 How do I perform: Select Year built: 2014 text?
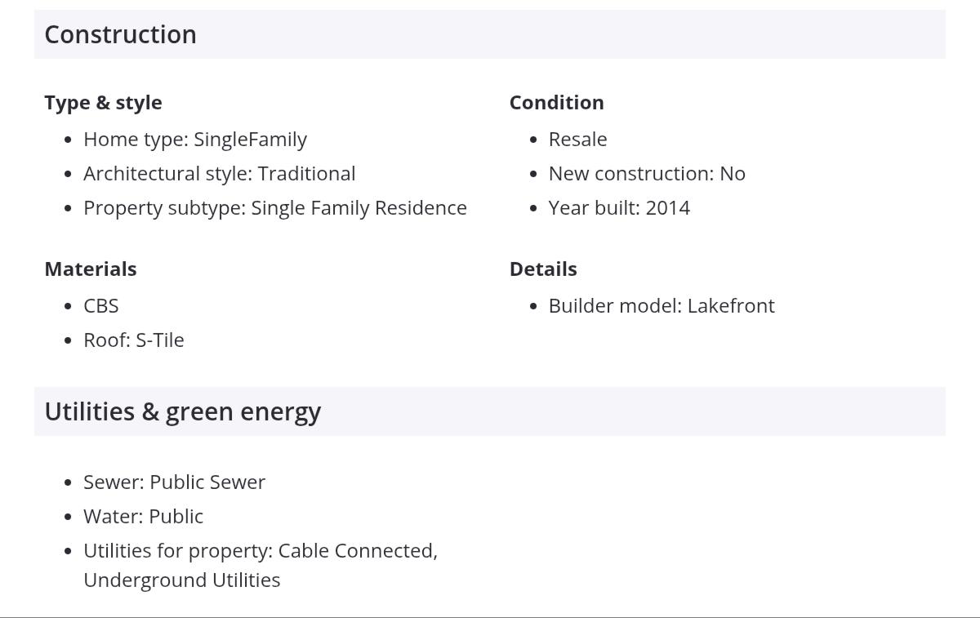[x=619, y=207]
